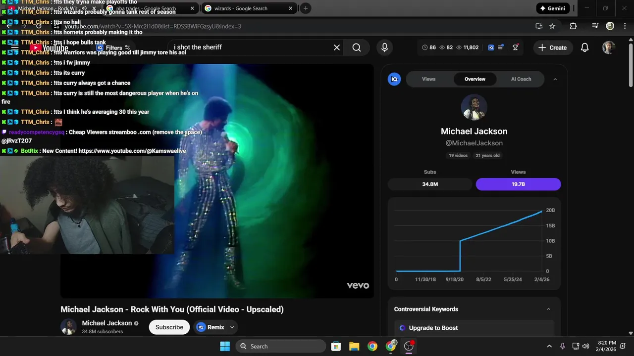Show hidden system tray icons
This screenshot has height=356, width=634.
(x=549, y=346)
